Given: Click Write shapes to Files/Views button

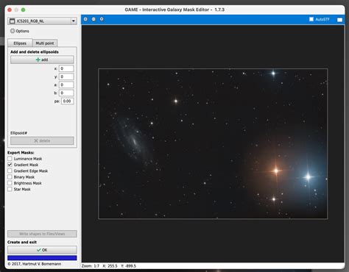Looking at the screenshot, I should [x=42, y=234].
